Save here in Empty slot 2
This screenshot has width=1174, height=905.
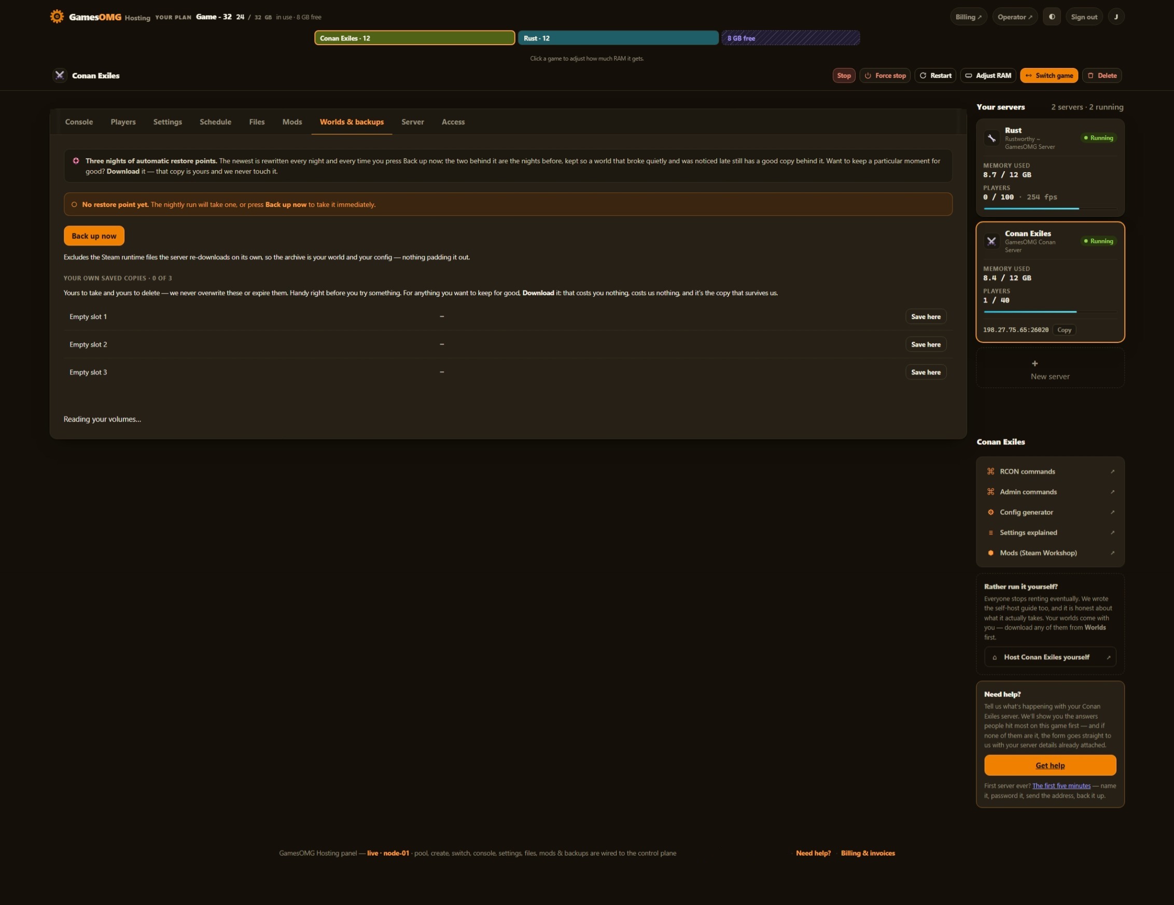pos(926,345)
